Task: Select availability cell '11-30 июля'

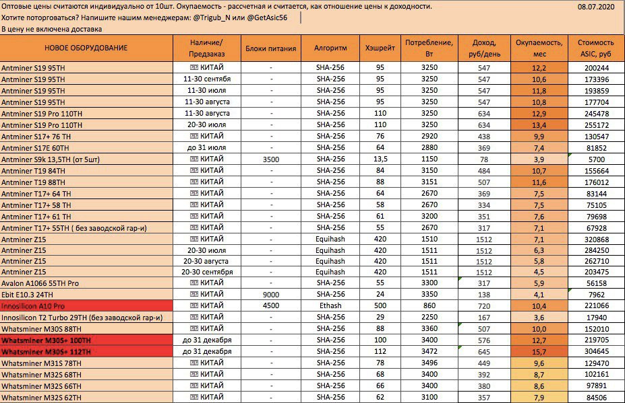Action: pyautogui.click(x=207, y=90)
